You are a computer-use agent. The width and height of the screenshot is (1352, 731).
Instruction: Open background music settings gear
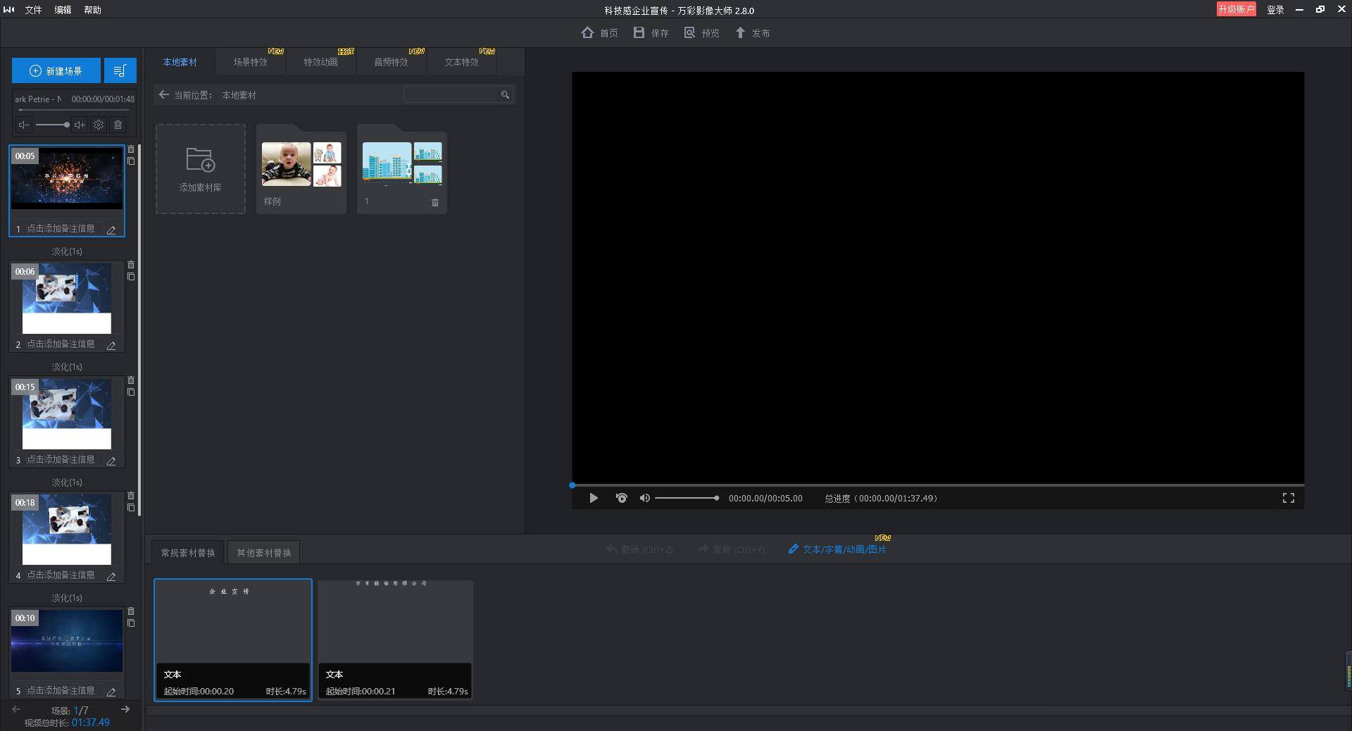tap(99, 125)
